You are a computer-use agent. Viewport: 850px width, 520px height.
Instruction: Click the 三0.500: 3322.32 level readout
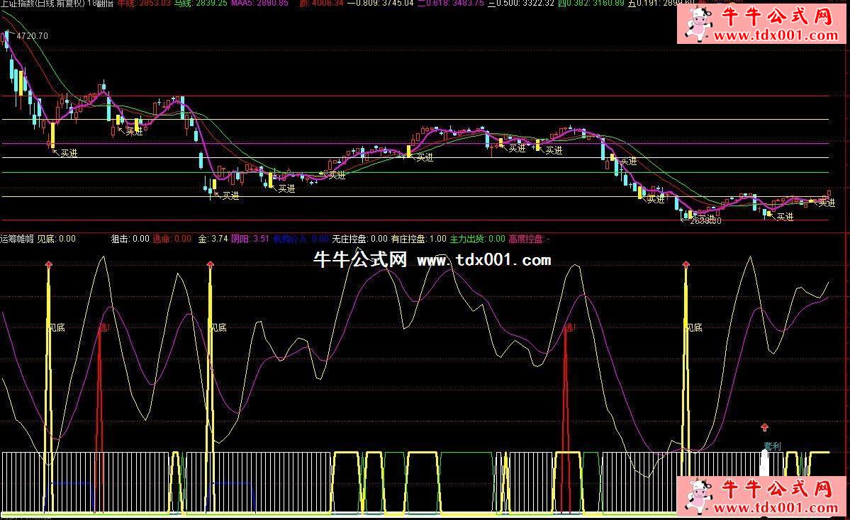(522, 4)
